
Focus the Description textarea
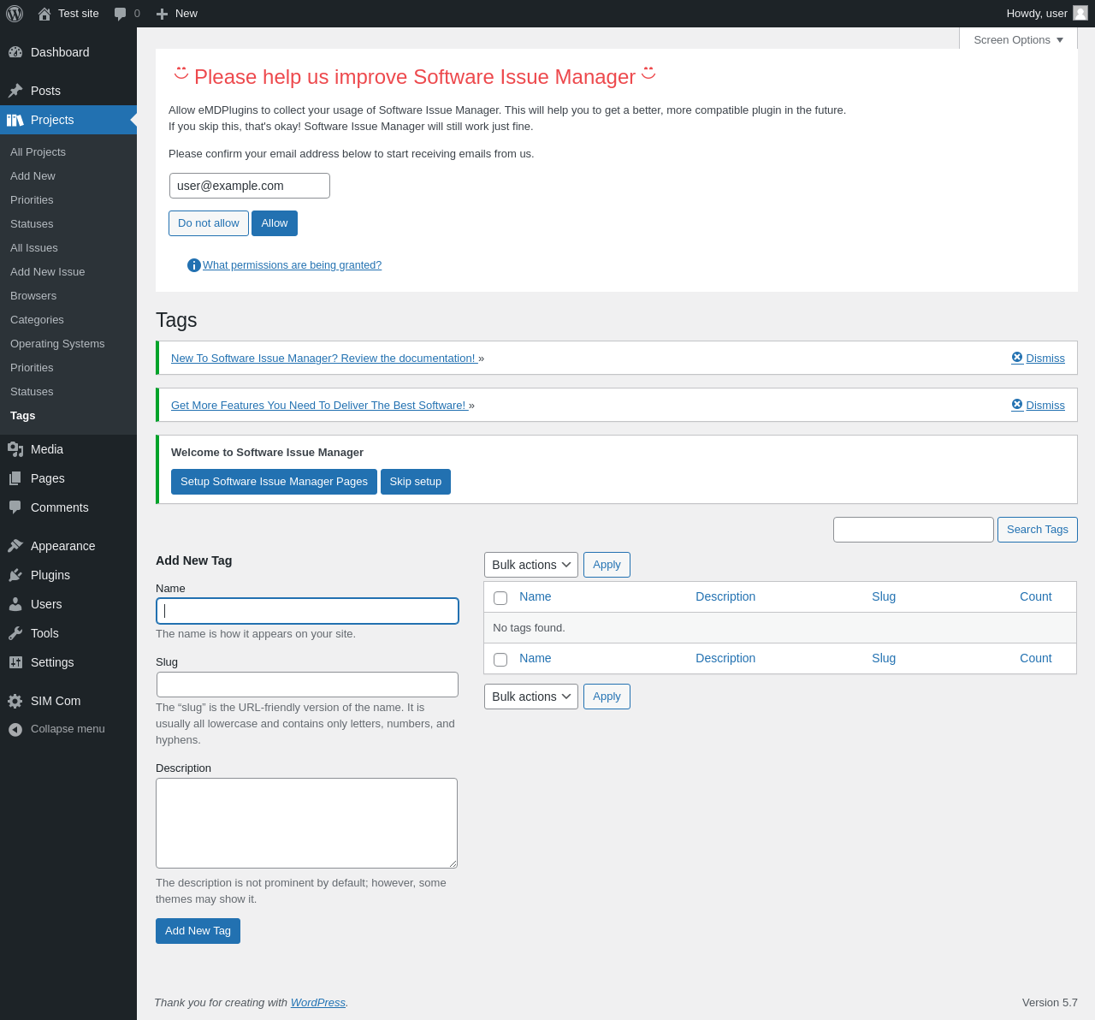click(306, 823)
